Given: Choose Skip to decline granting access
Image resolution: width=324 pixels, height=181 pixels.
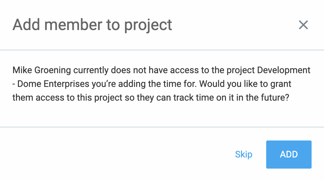Looking at the screenshot, I should [x=244, y=154].
